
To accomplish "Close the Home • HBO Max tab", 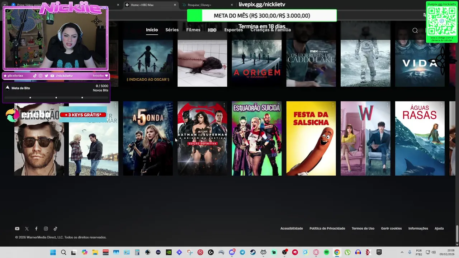I will tap(175, 5).
